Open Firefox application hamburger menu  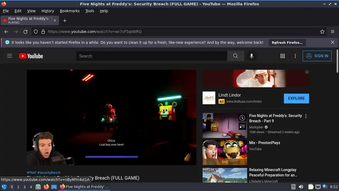333,32
